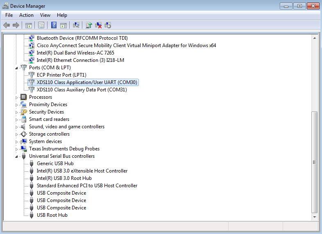Viewport: 322px width, 234px height.
Task: Click the Update Driver Software toolbar icon
Action: click(89, 25)
